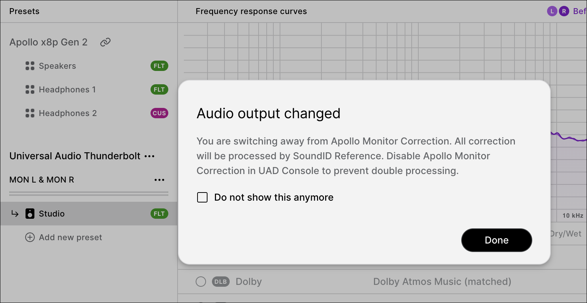
Task: Check 'Do not show this anymore'
Action: pyautogui.click(x=202, y=197)
